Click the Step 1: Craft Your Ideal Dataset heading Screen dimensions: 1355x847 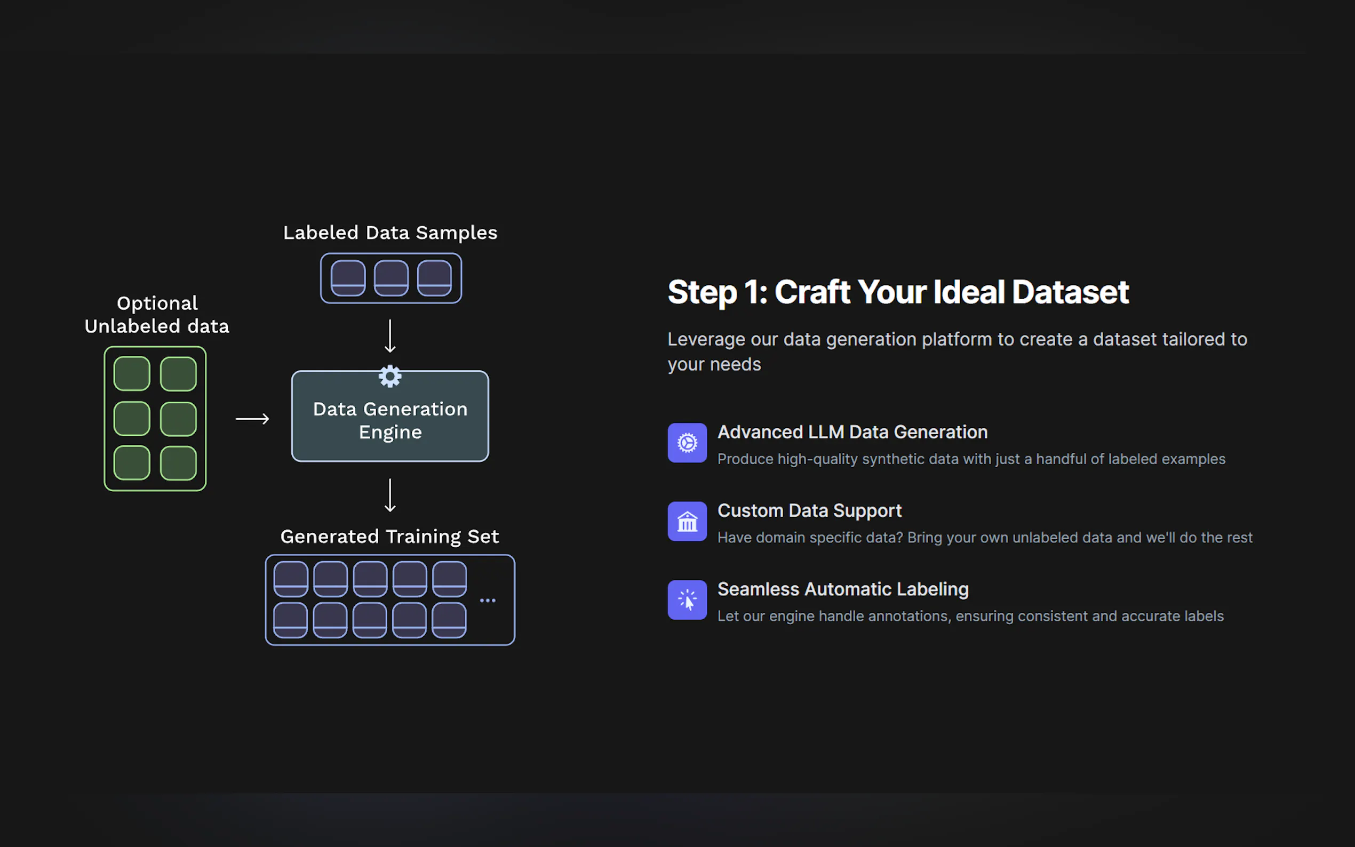[897, 292]
